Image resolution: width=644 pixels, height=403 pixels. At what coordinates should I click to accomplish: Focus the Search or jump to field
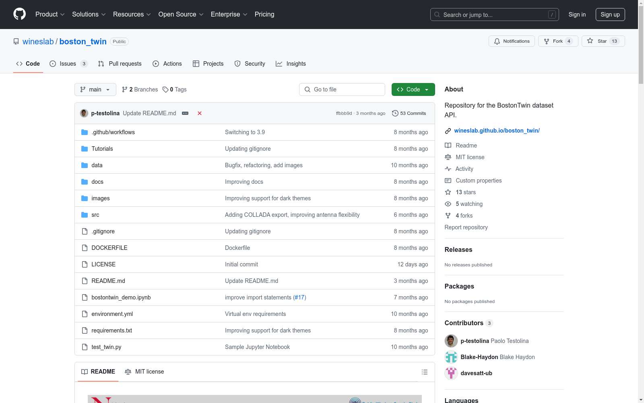[495, 15]
